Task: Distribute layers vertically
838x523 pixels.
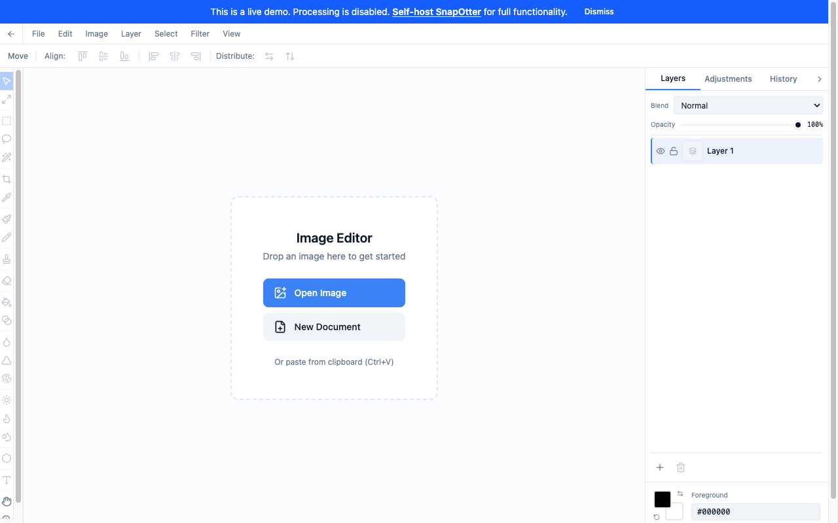Action: [x=290, y=56]
